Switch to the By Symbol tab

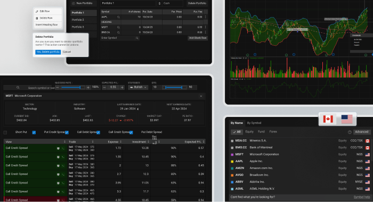coord(254,123)
